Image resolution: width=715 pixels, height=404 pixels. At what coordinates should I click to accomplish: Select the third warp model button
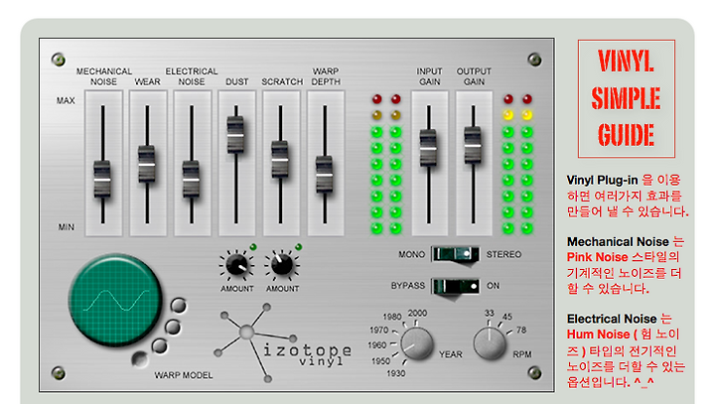coord(159,346)
